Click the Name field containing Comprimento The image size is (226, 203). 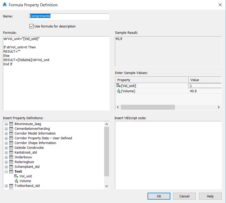click(69, 16)
